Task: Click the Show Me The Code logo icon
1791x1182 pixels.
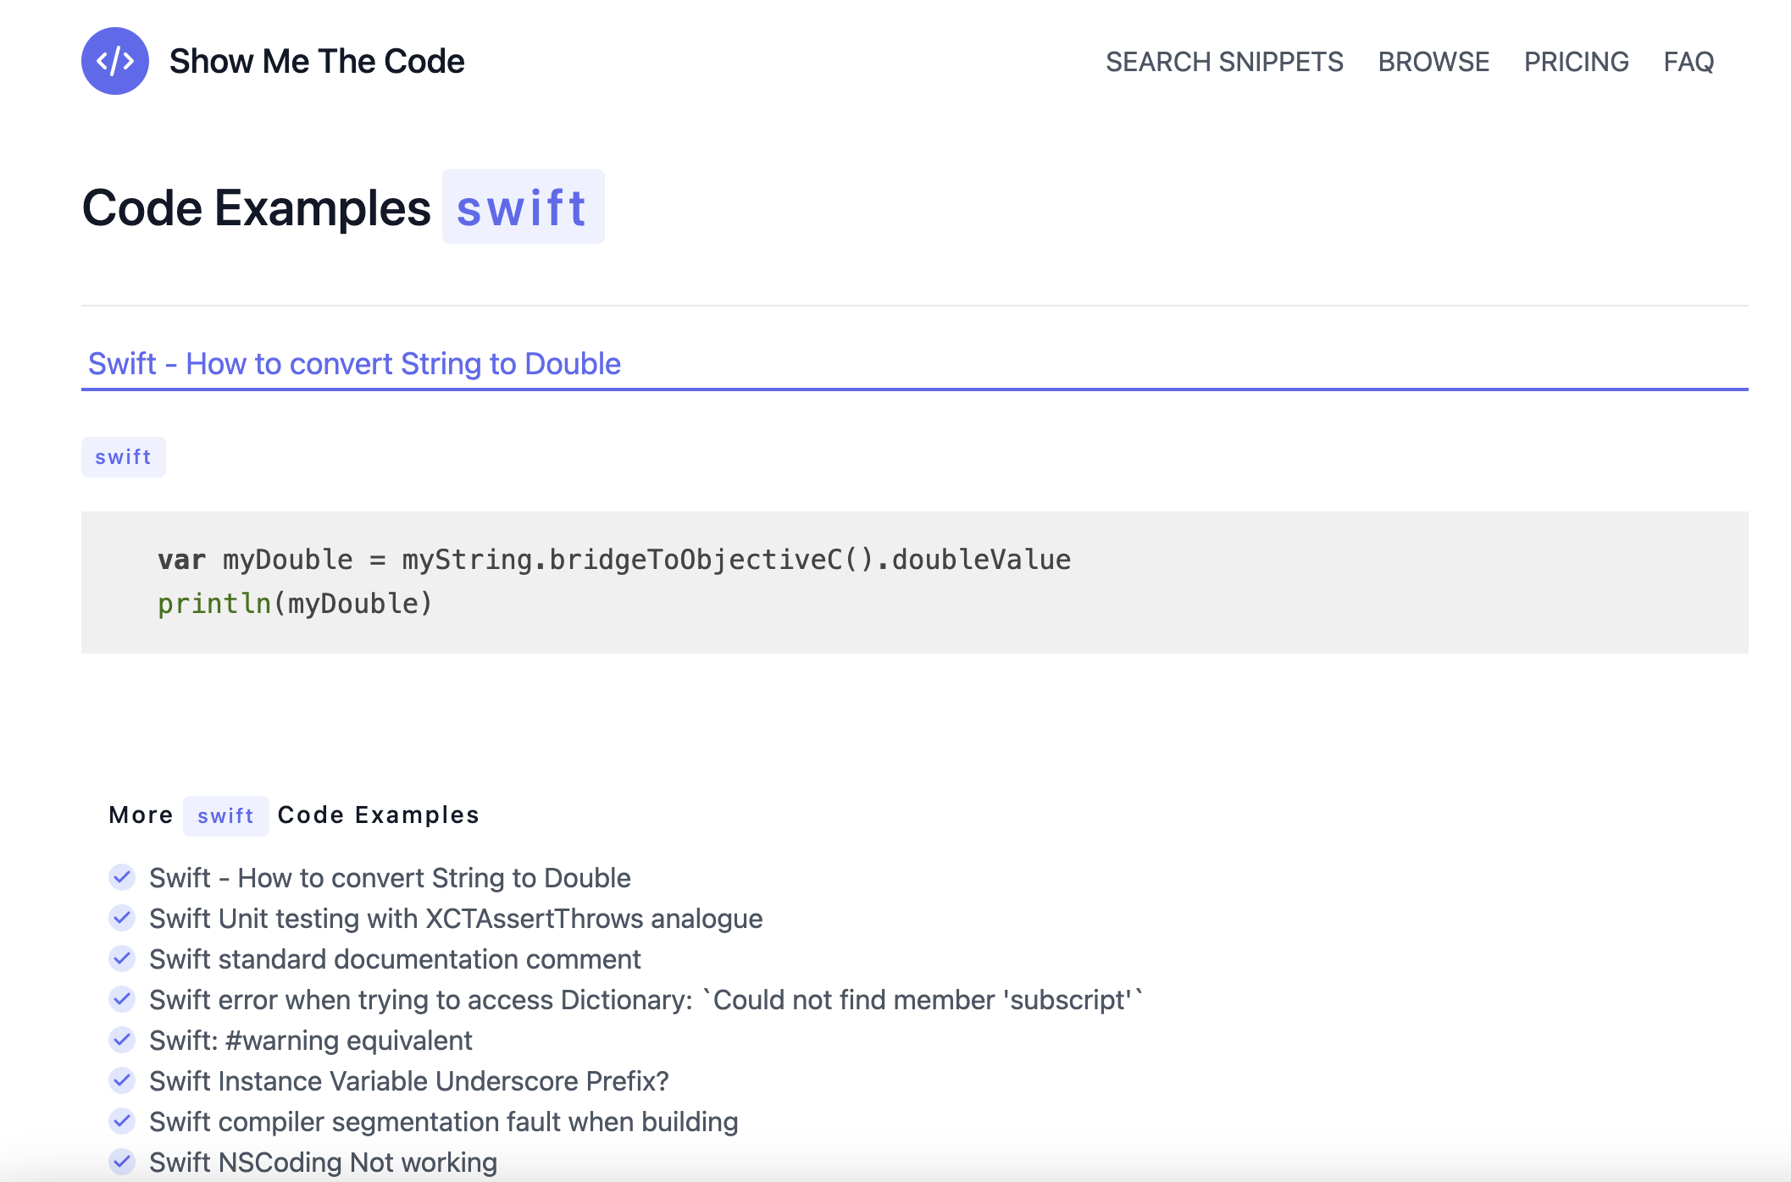Action: coord(116,60)
